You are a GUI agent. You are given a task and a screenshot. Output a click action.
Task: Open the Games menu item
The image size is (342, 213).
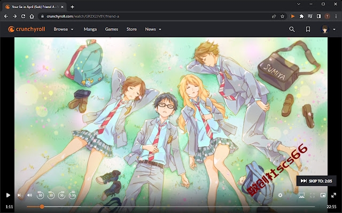click(112, 29)
